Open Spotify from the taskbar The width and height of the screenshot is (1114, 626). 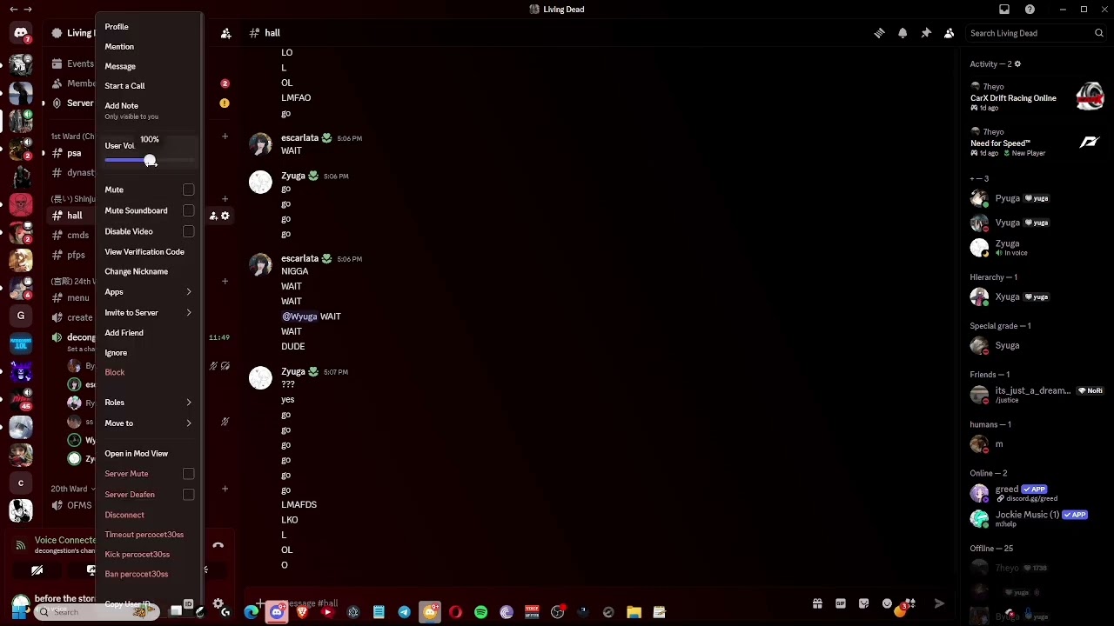[480, 612]
